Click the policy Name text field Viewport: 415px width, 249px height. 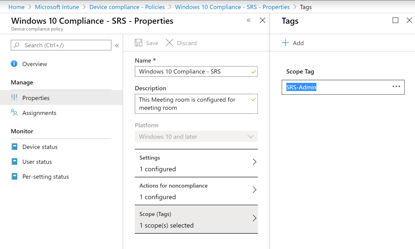pos(193,72)
